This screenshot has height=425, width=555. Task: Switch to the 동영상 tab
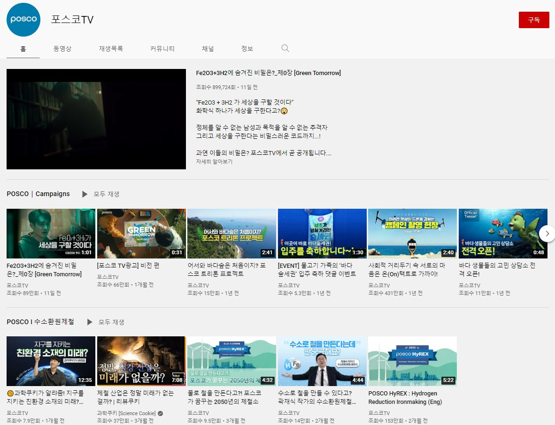(62, 49)
